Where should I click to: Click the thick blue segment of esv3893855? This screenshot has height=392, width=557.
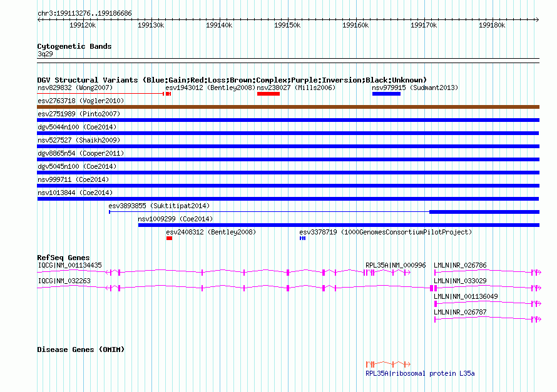[x=484, y=212]
